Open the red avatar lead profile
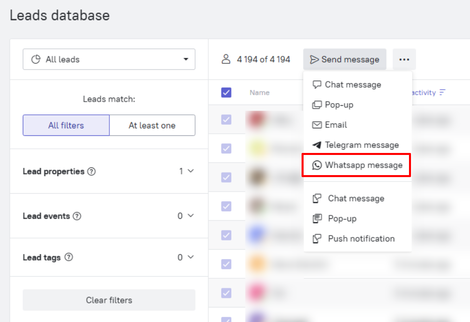 (257, 120)
